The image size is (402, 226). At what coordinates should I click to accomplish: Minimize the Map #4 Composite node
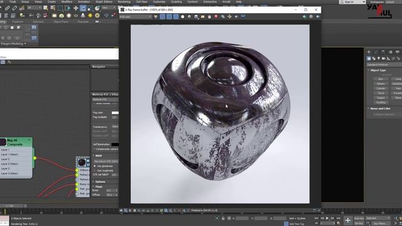29,140
